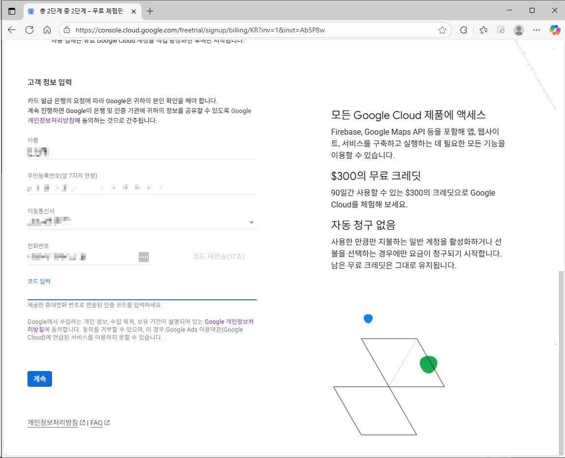Click the 자동 청구 없음 heading

tap(363, 225)
